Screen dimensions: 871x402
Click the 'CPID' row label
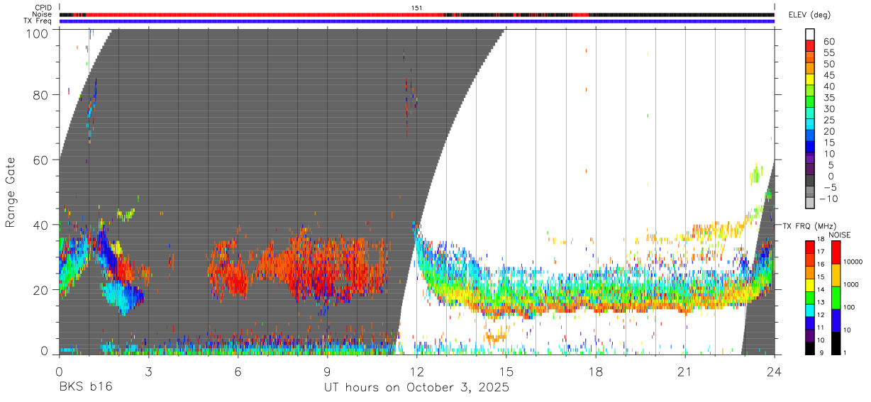coord(43,8)
